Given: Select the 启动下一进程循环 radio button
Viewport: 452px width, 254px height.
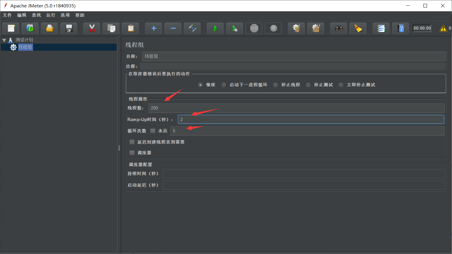Looking at the screenshot, I should 224,85.
